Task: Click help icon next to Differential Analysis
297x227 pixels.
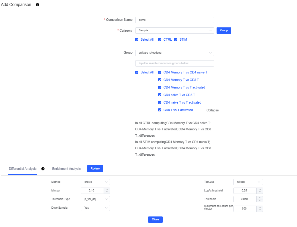Action: click(x=43, y=169)
